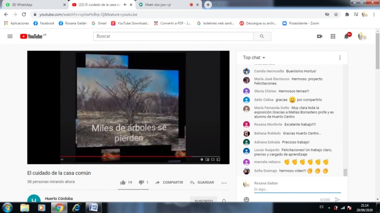Expand the Top chat dropdown
The height and width of the screenshot is (213, 380).
coord(254,58)
